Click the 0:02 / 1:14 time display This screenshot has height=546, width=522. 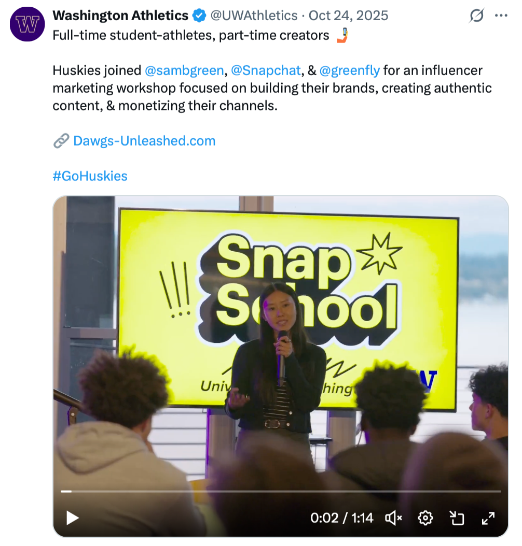341,518
